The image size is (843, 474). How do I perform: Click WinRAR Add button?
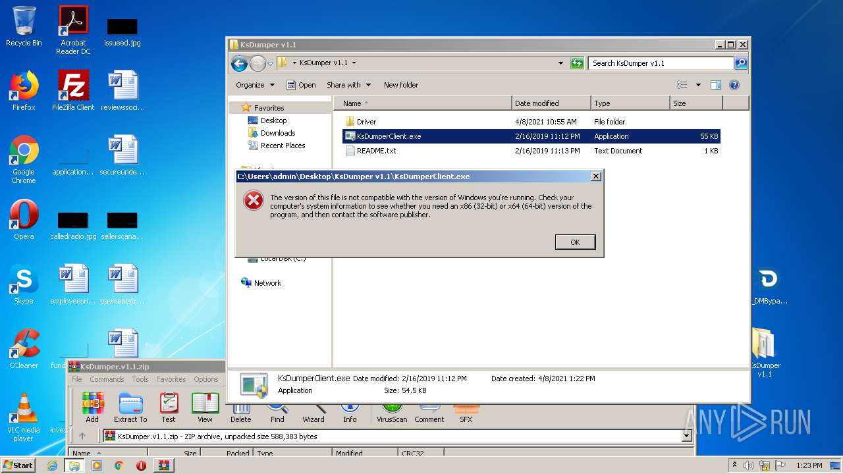coord(92,408)
